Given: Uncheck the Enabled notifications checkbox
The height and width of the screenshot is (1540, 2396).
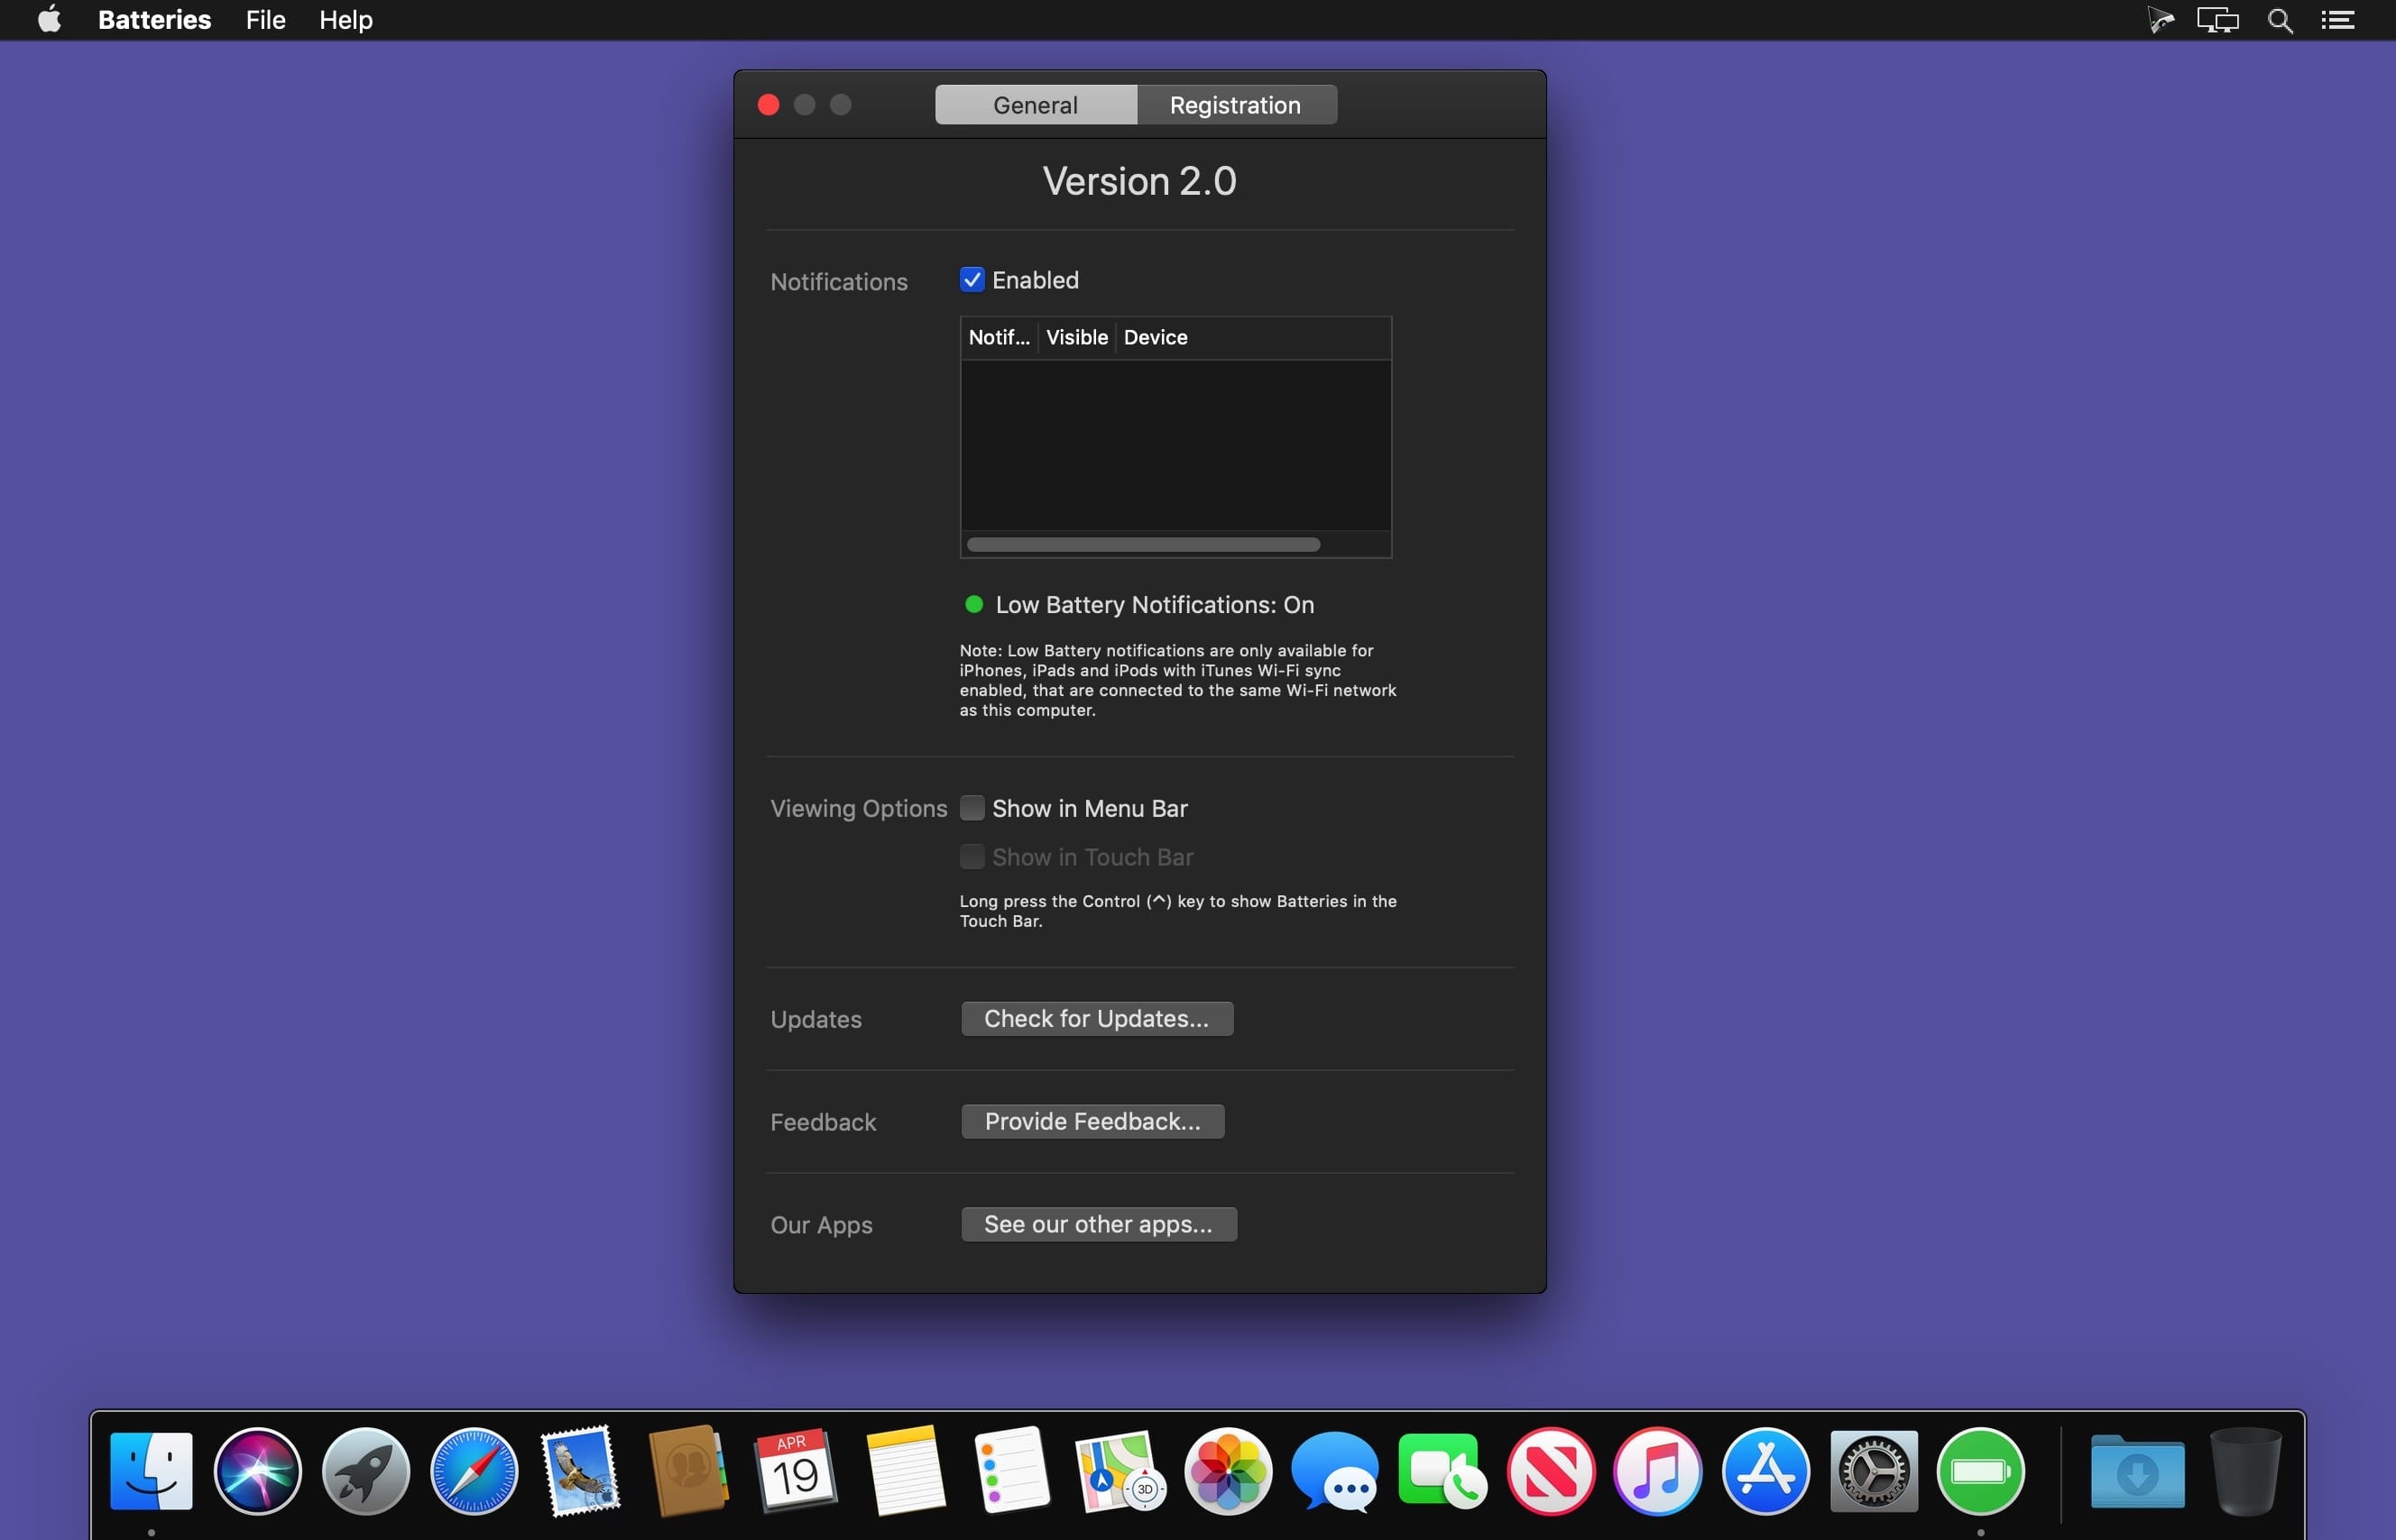Looking at the screenshot, I should 972,280.
